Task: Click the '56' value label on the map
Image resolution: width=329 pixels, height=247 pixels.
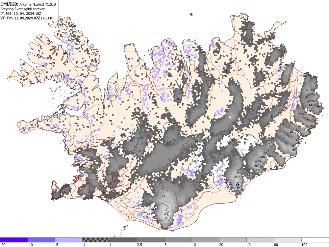Action: pyautogui.click(x=238, y=185)
